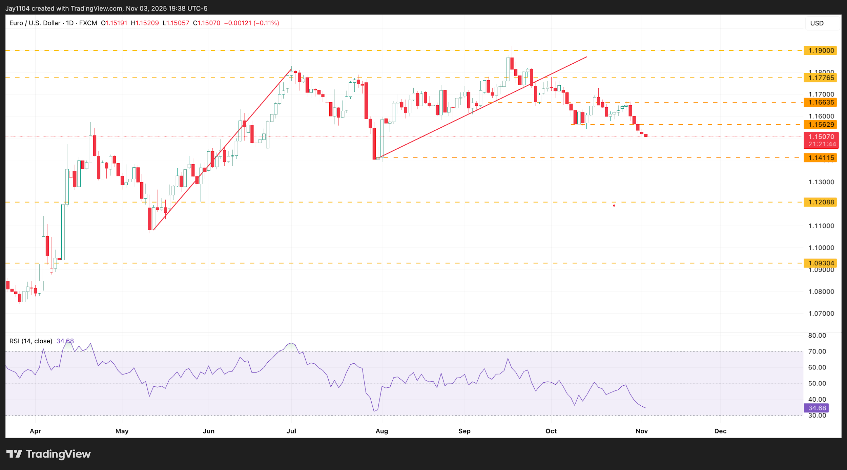Click the RSI (14, close) indicator legend
Viewport: 847px width, 470px height.
tap(31, 341)
